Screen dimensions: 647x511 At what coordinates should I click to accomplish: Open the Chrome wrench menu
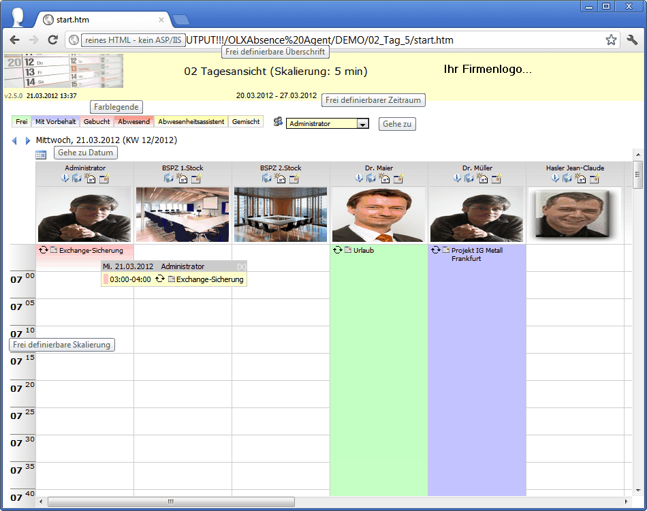(631, 40)
